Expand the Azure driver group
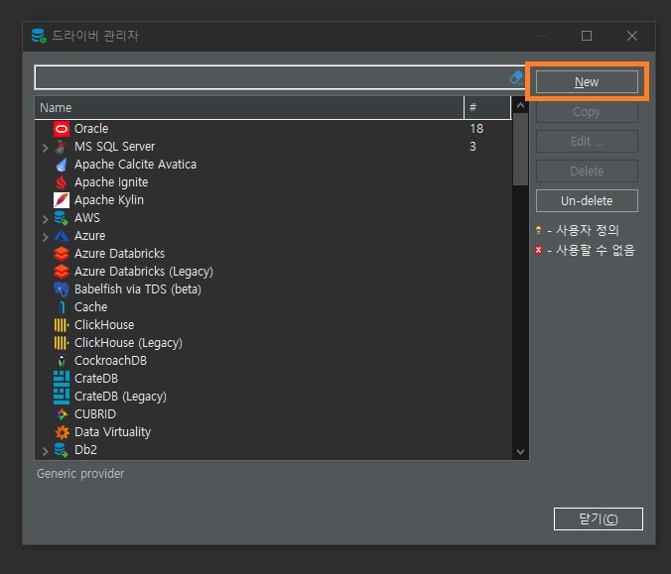Screen dimensions: 671x574 point(46,237)
